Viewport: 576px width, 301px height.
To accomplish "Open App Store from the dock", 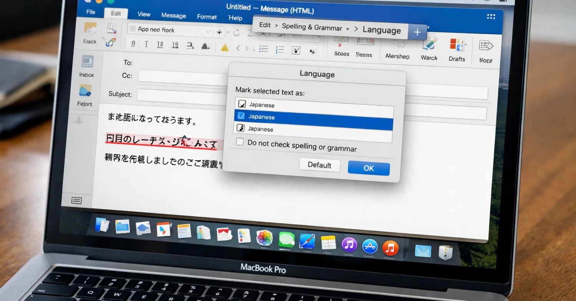I will (370, 246).
